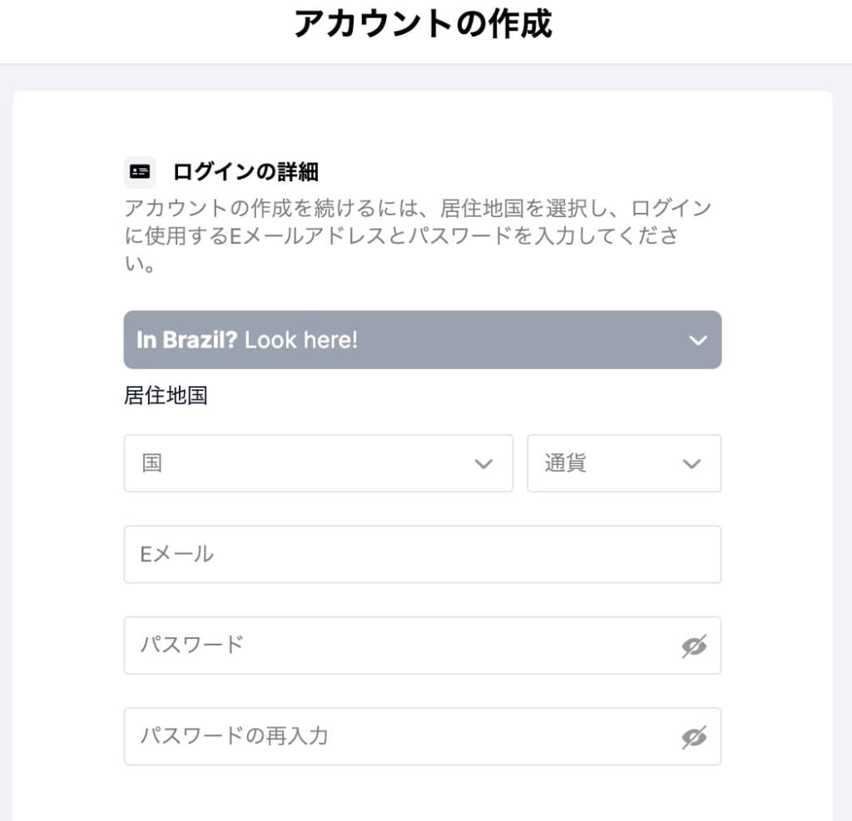852x821 pixels.
Task: Toggle visibility of パスワードの再入力 field
Action: [x=694, y=737]
